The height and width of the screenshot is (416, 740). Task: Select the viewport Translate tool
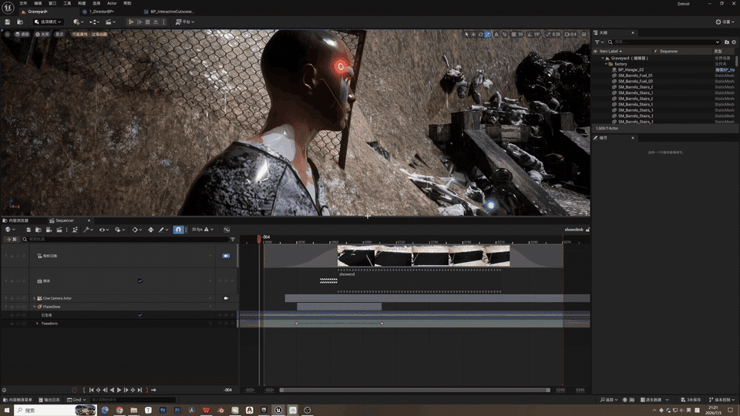[473, 35]
